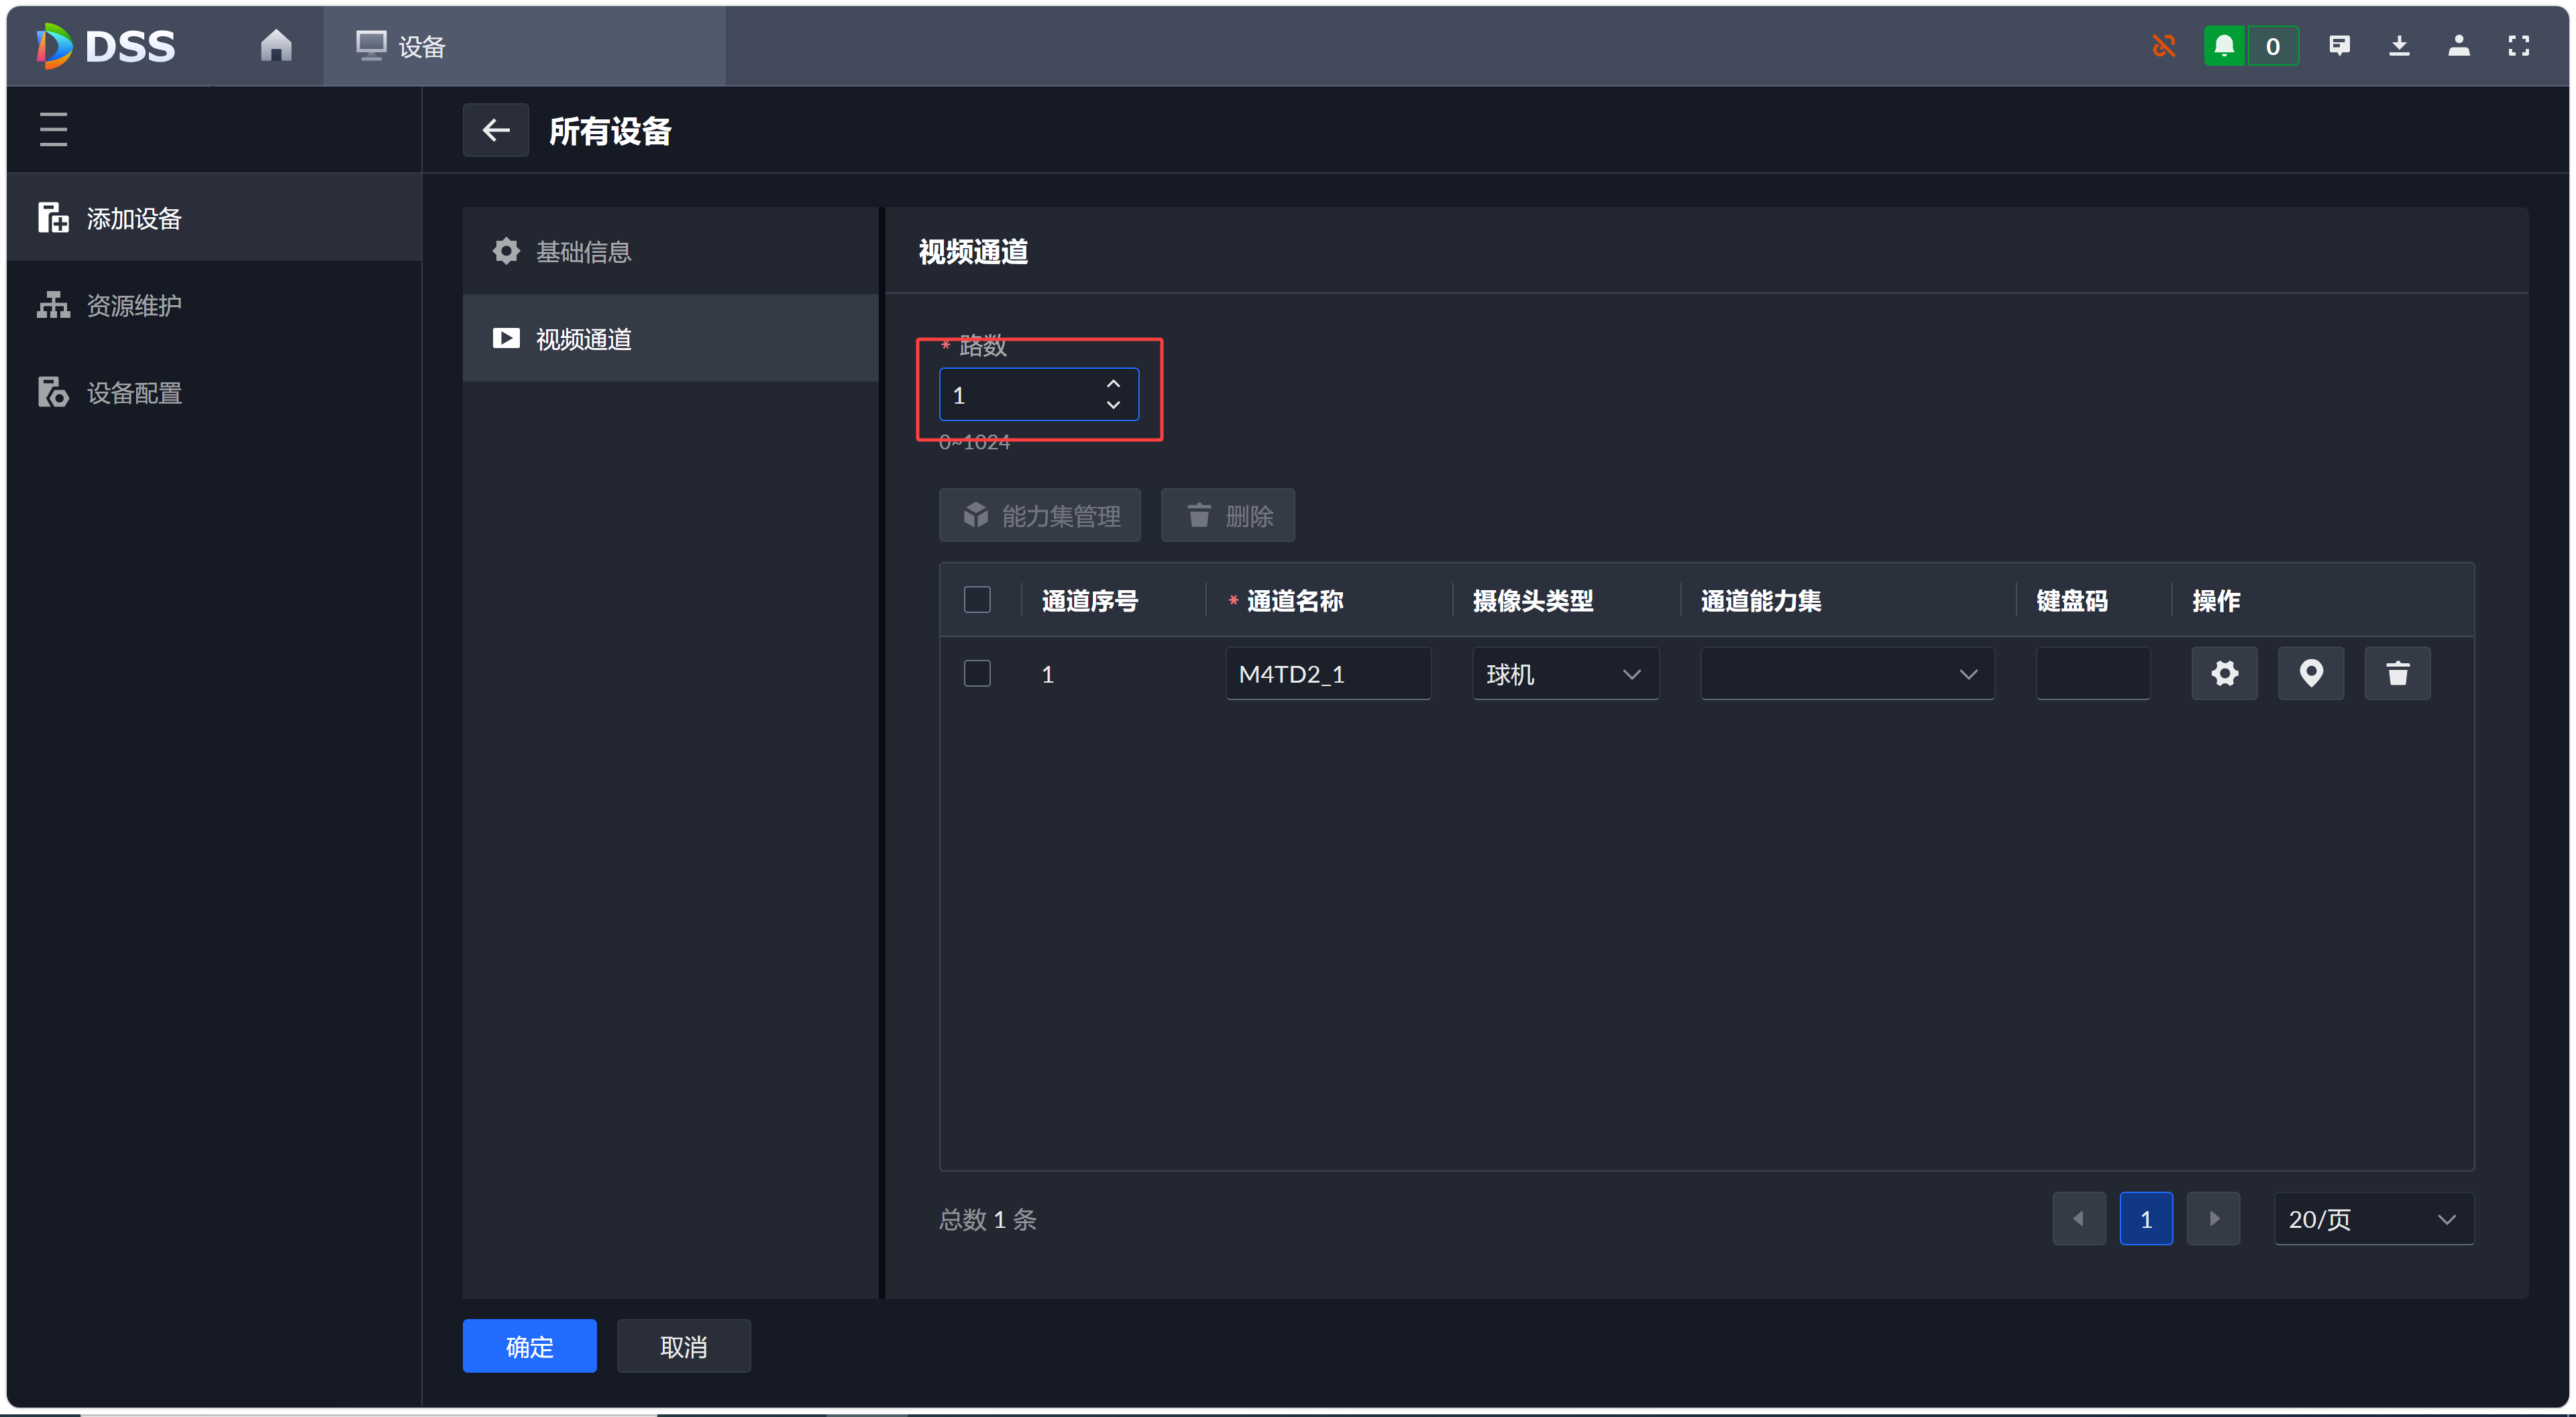2576x1417 pixels.
Task: Click the blue 确定 button
Action: click(x=529, y=1346)
